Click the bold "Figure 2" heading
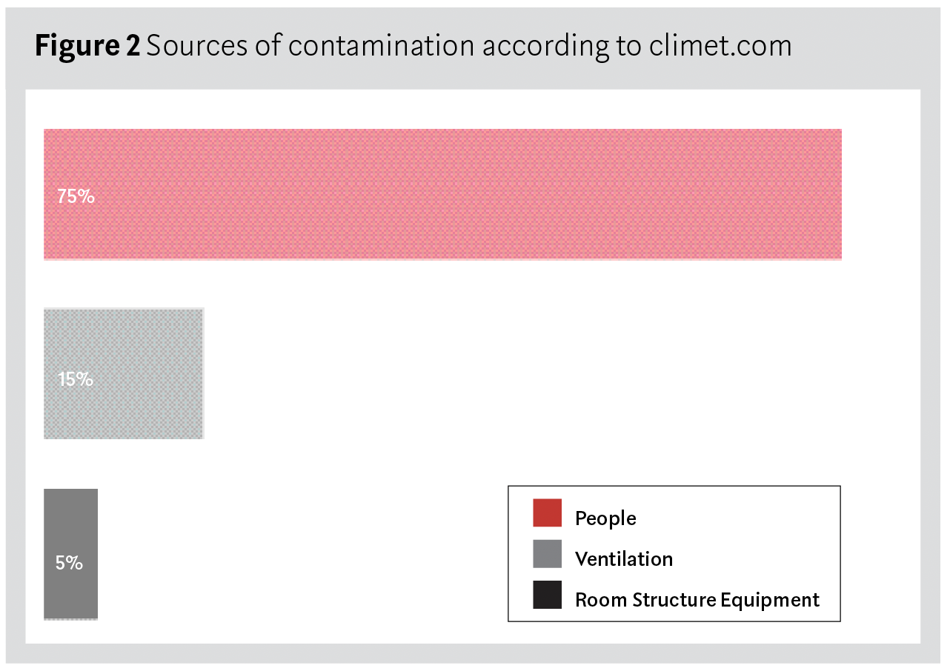Screen dimensions: 950x671 tap(87, 46)
